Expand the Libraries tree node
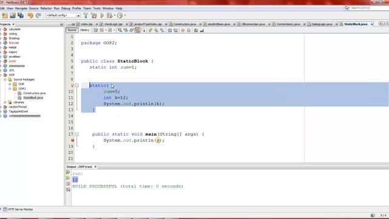Image resolution: width=389 pixels, height=219 pixels. point(5,102)
